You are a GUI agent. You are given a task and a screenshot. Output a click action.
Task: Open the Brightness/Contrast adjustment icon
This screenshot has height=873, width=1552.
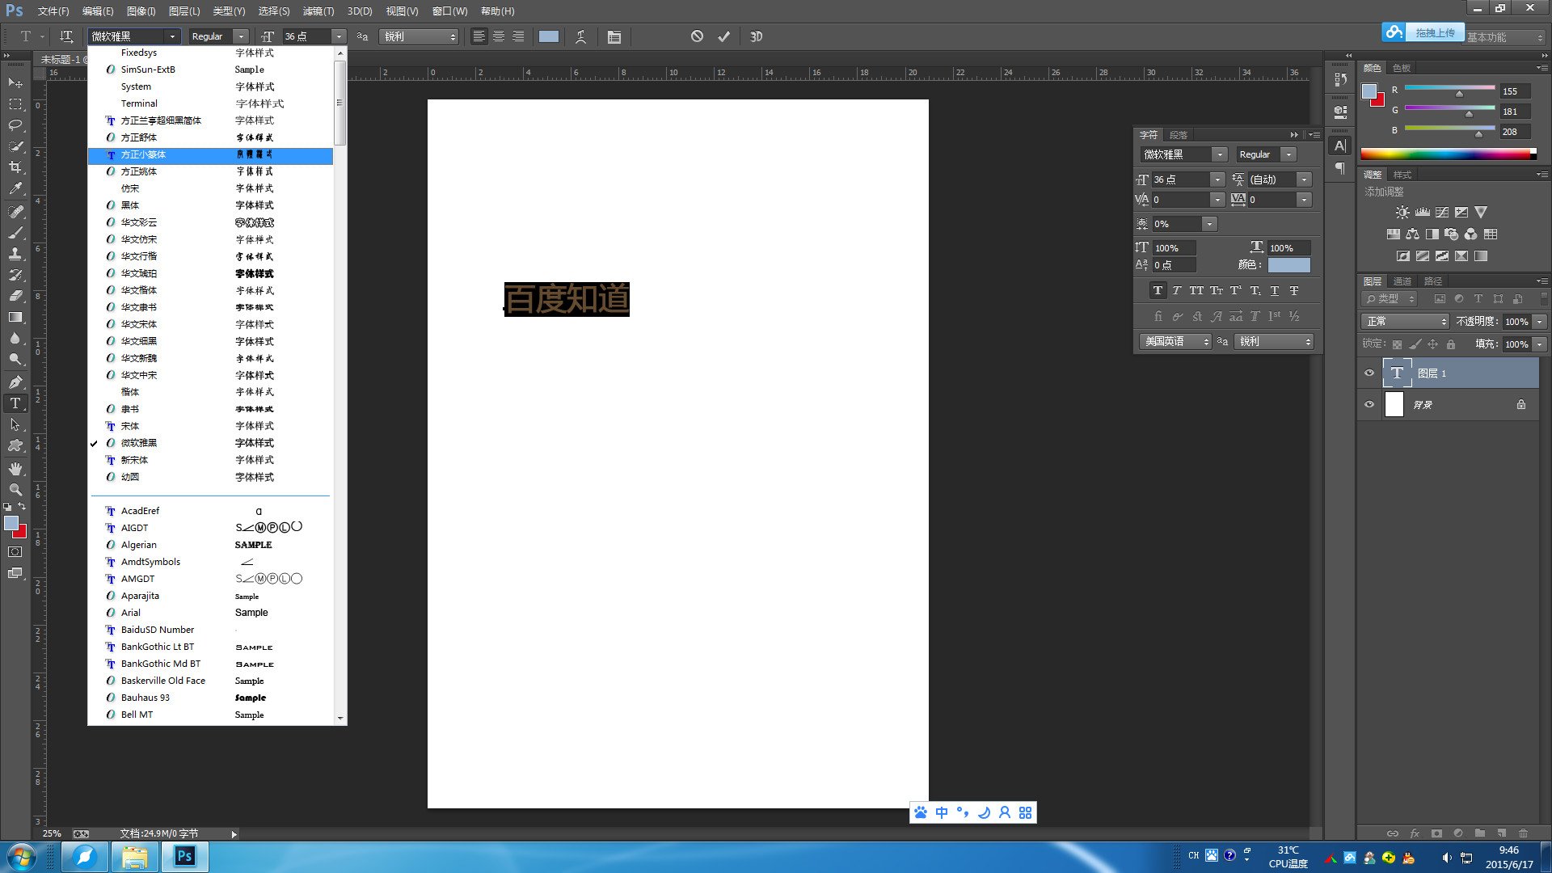click(1402, 212)
